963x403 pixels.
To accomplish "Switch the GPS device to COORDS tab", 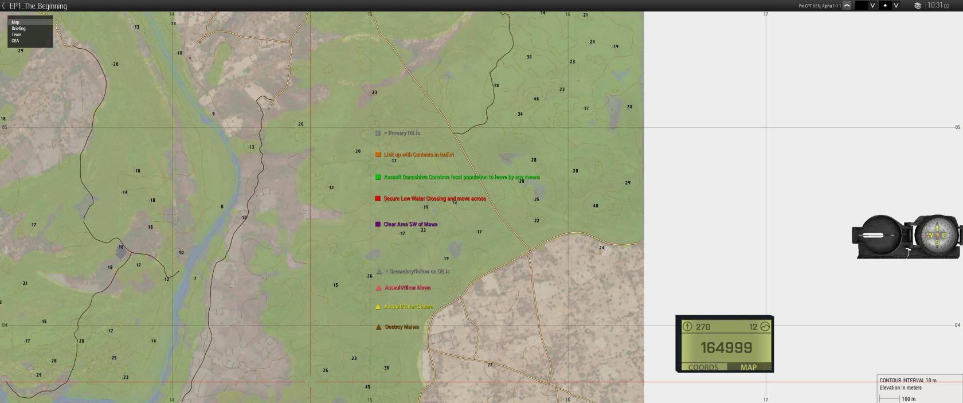I will coord(703,367).
